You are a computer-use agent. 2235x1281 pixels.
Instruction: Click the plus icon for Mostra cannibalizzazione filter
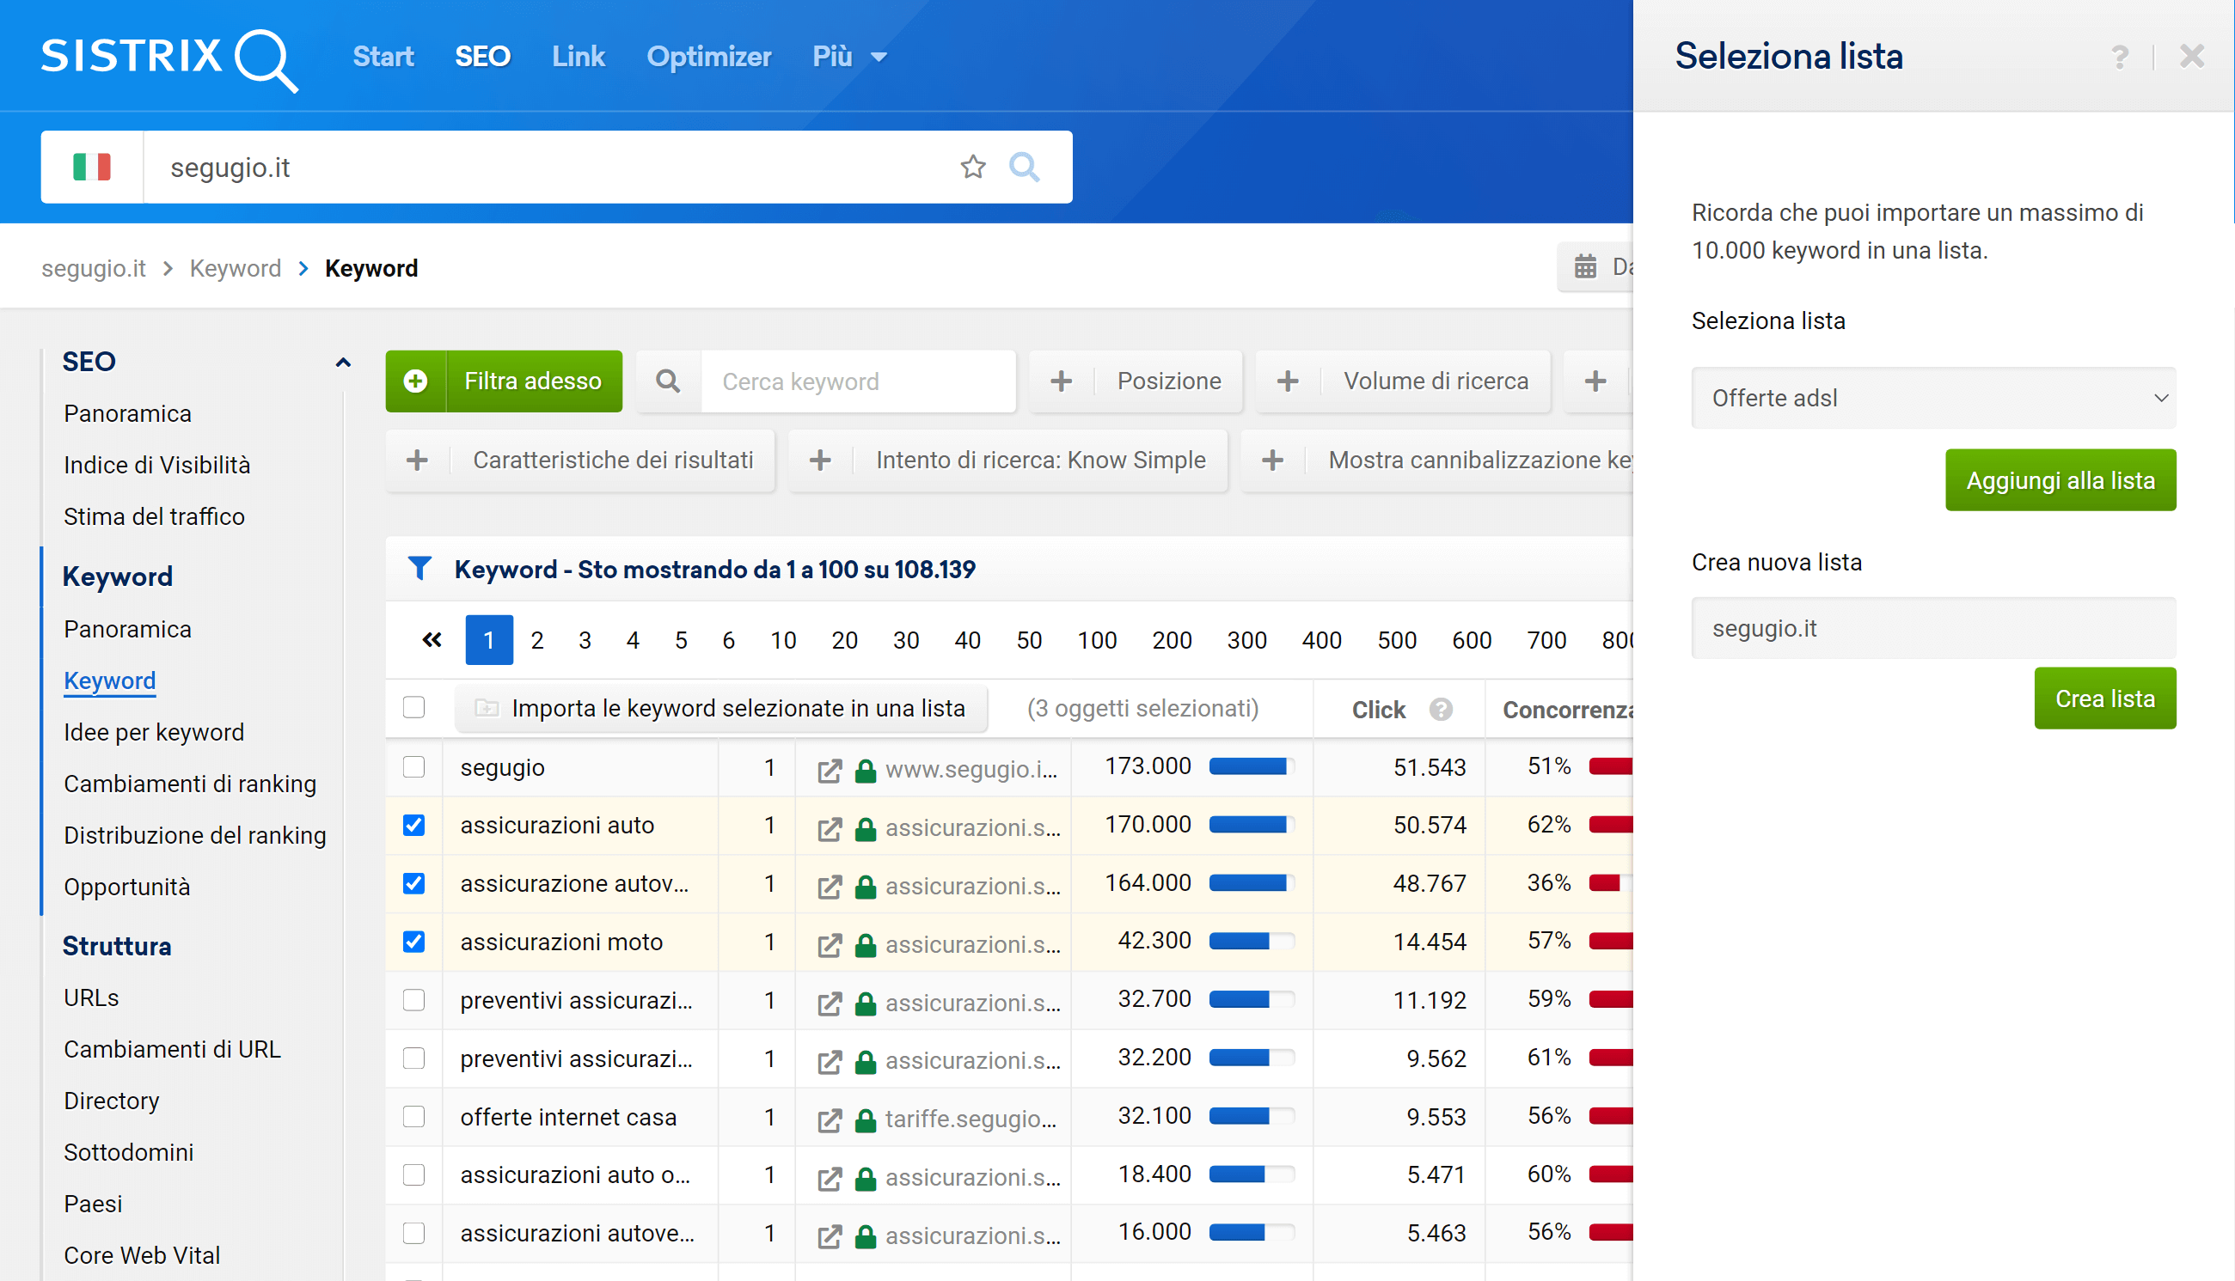[1273, 461]
